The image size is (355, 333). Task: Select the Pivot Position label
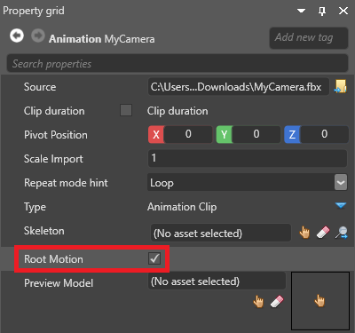click(56, 135)
